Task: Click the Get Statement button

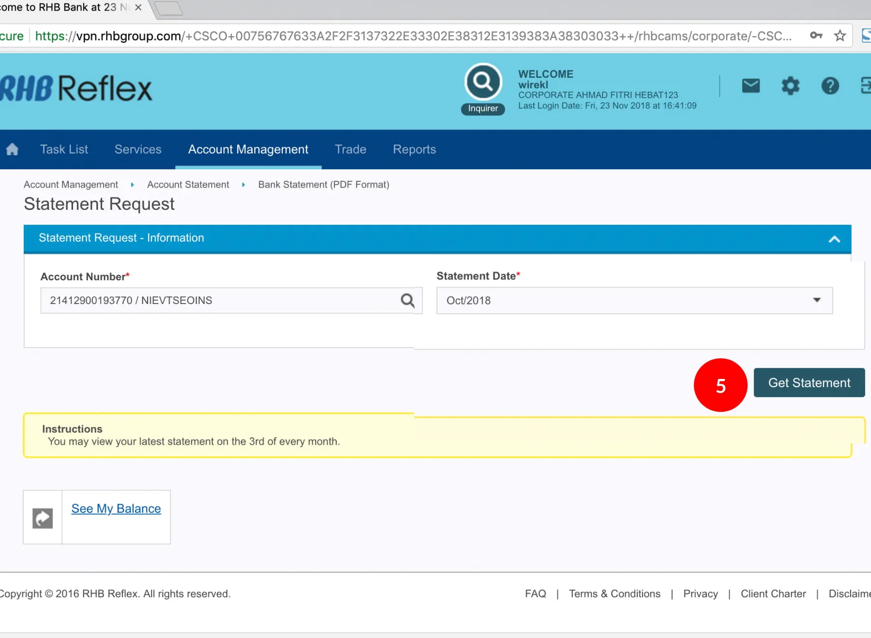Action: pyautogui.click(x=809, y=383)
